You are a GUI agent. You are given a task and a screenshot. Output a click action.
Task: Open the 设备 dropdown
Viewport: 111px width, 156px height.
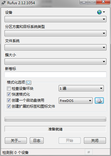(55, 19)
